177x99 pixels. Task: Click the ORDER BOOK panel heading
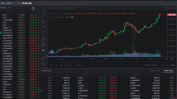46,71
